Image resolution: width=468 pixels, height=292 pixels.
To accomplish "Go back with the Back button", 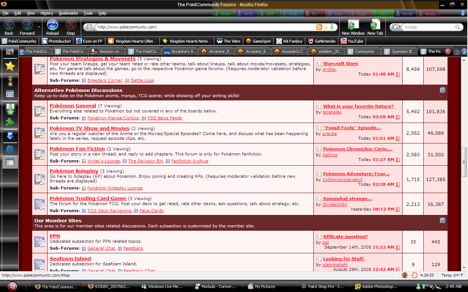I will 9,27.
